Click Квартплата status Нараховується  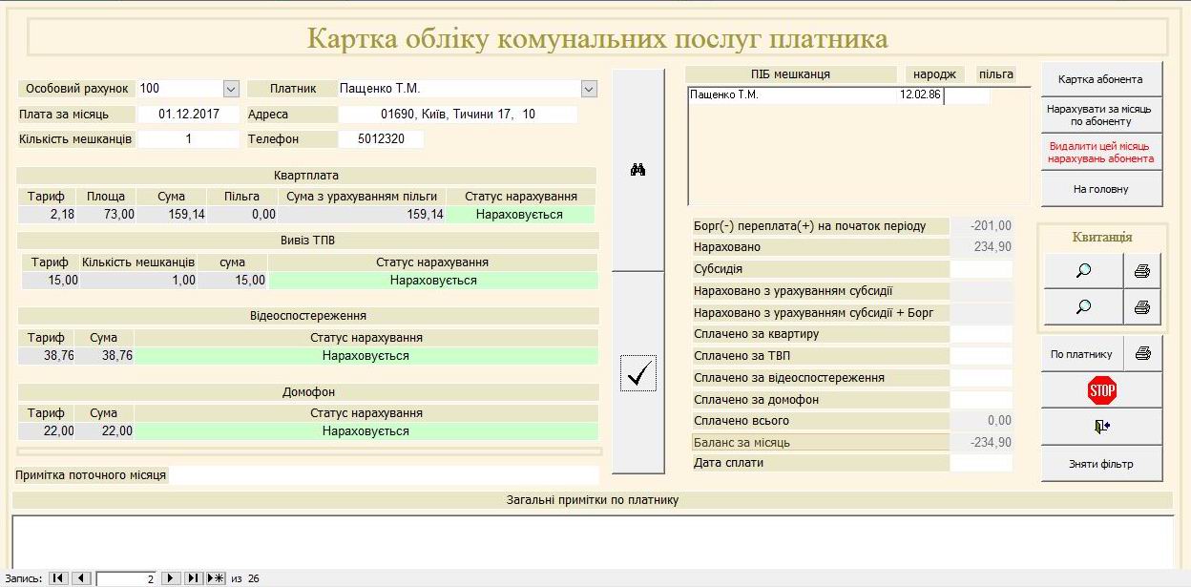point(520,215)
